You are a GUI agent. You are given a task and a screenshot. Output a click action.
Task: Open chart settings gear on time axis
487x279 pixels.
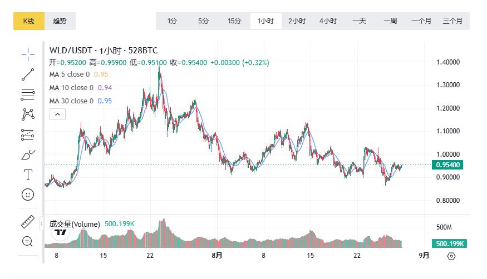point(451,256)
